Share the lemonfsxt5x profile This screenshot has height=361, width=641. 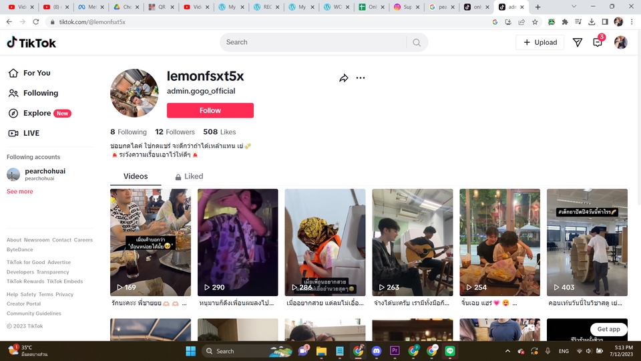344,78
